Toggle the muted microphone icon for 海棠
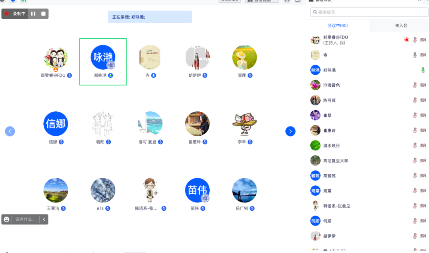The image size is (429, 253). pos(415,191)
